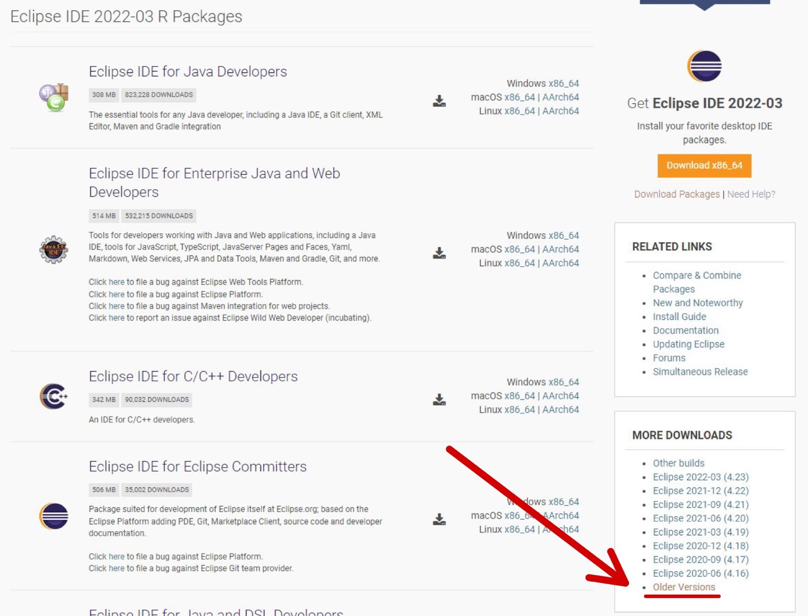Screen dimensions: 808x616
Task: Click the 514 MB size badge
Action: coord(104,216)
